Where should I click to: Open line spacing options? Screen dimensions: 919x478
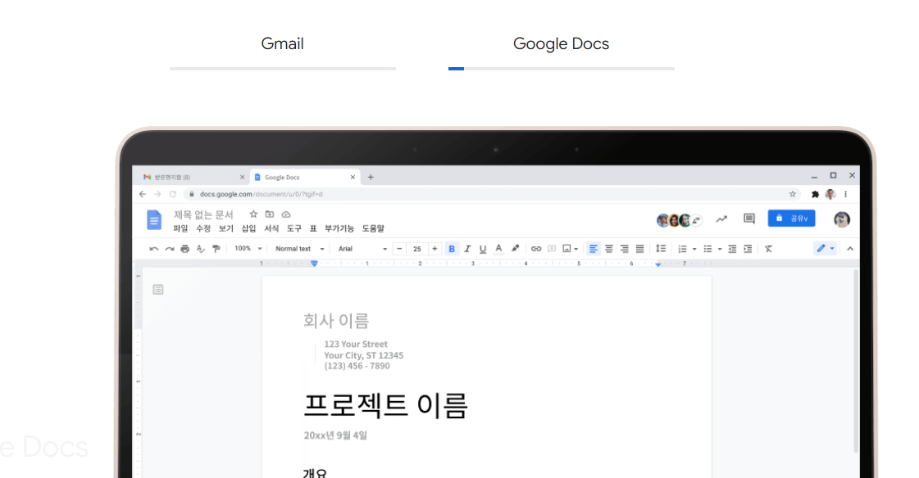pyautogui.click(x=661, y=249)
